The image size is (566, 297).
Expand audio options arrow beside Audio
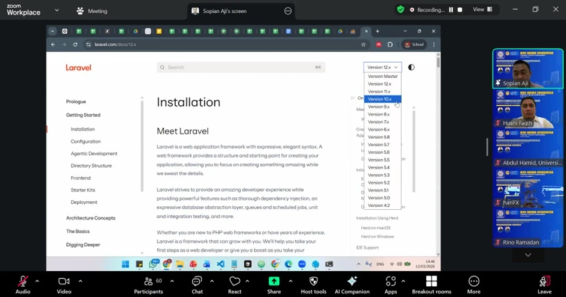point(37,281)
